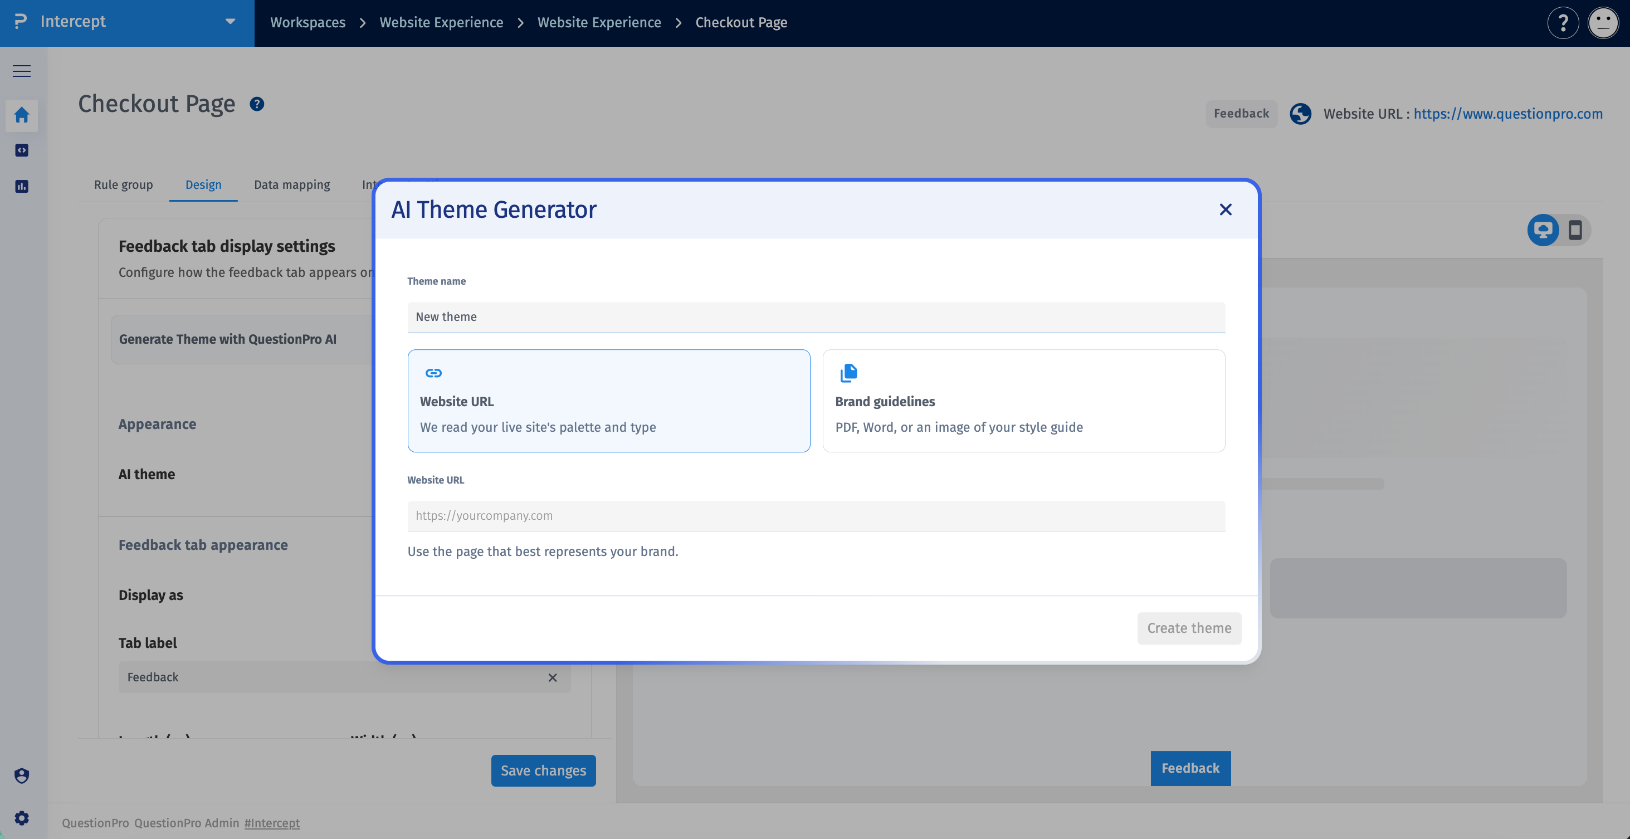Clear the Tab label Feedback field

tap(553, 677)
